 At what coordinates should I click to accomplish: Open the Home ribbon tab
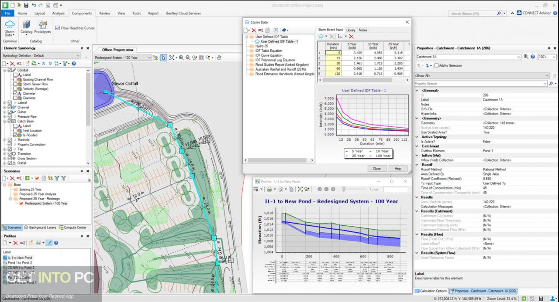coord(22,14)
